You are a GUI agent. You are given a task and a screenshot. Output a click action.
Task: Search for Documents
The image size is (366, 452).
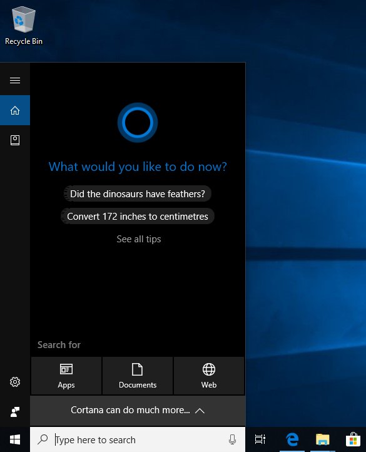pyautogui.click(x=138, y=376)
